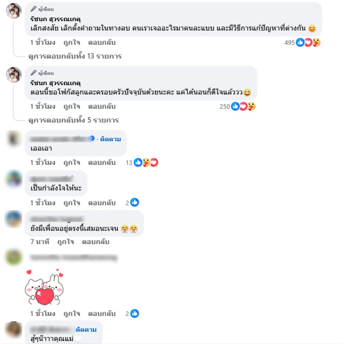Follow the commenter who wrote สู้ๆน้าาาคุณแม่
Viewport: 344px width, 344px height.
coord(86,329)
